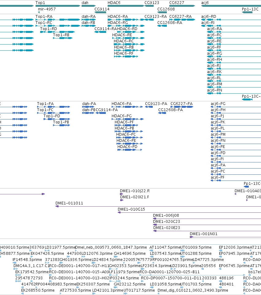Click the HDAC6-RF transcript label
Image resolution: width=261 pixels, height=295 pixels.
pos(124,53)
